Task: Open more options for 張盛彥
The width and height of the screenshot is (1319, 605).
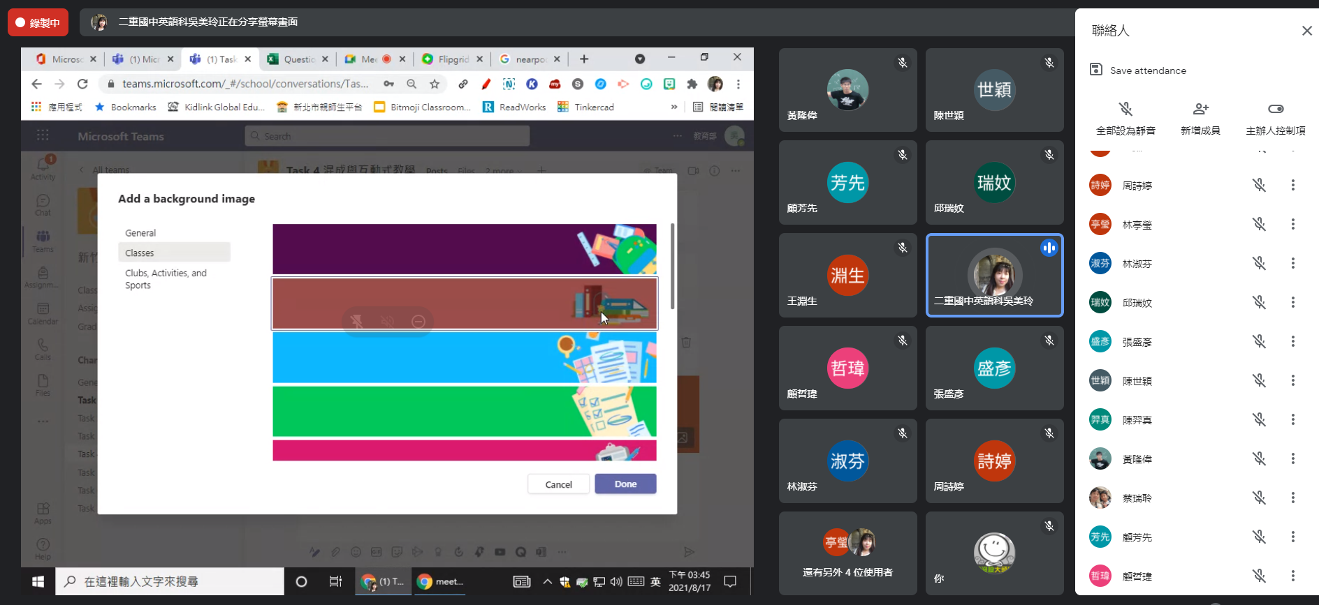Action: click(x=1292, y=342)
